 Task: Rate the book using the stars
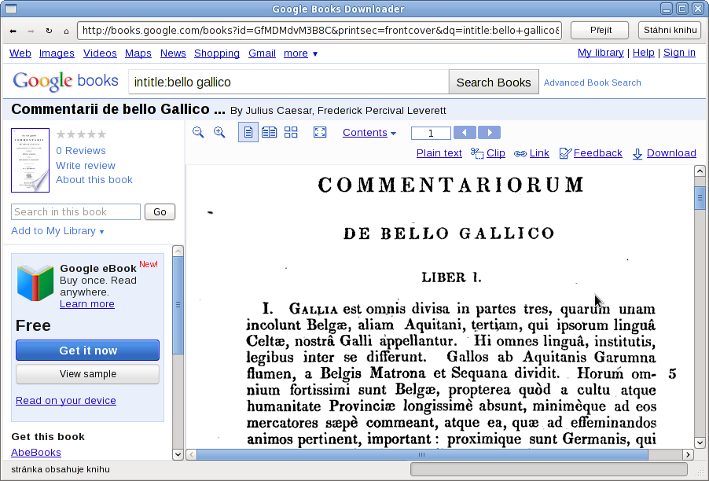coord(82,134)
